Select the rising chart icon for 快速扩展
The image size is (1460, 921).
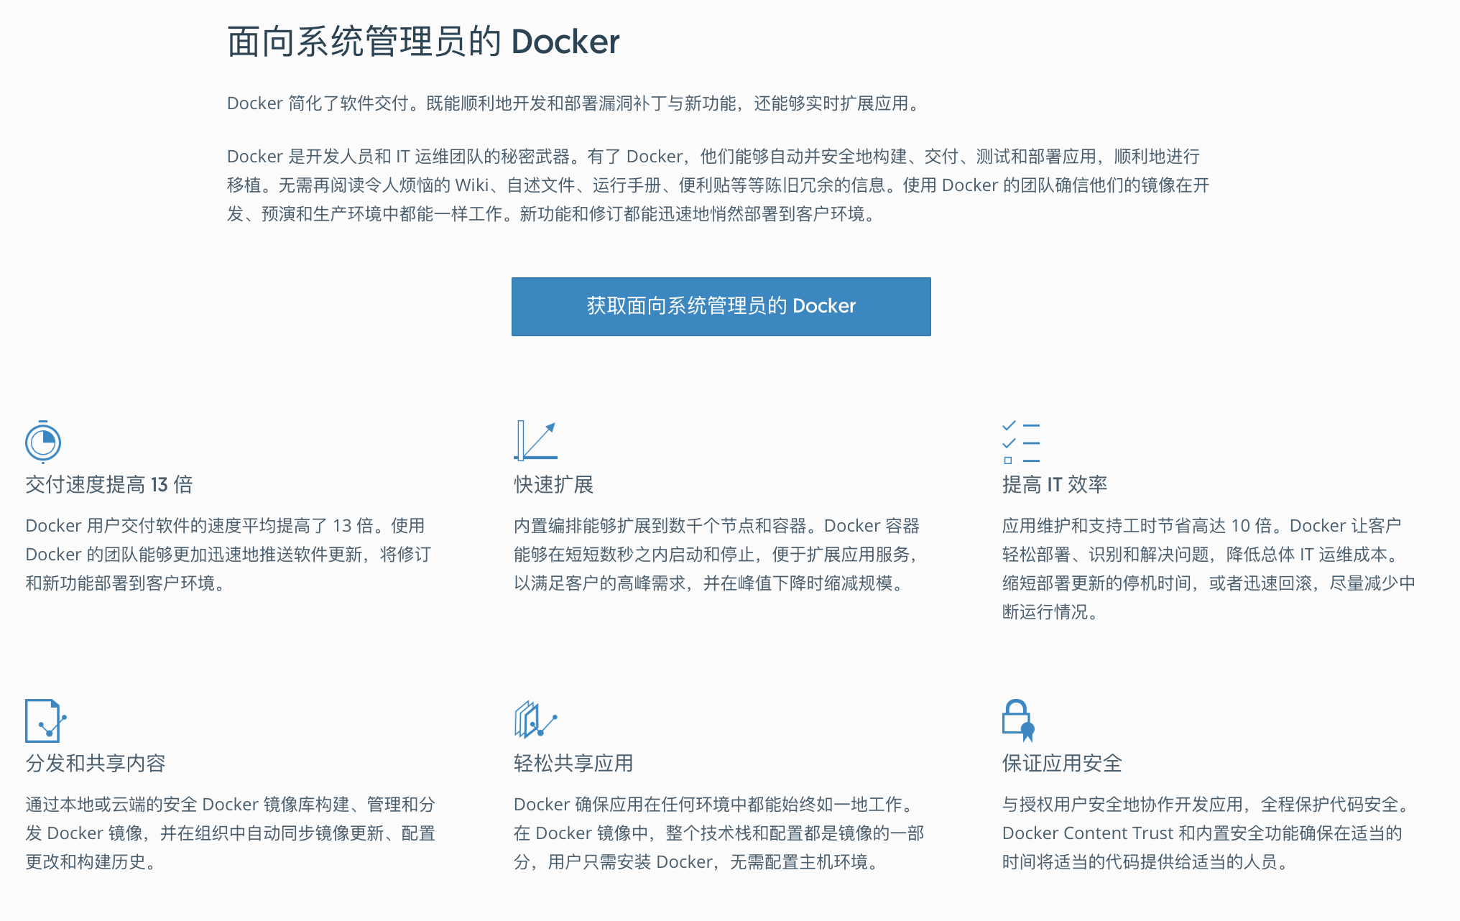535,441
